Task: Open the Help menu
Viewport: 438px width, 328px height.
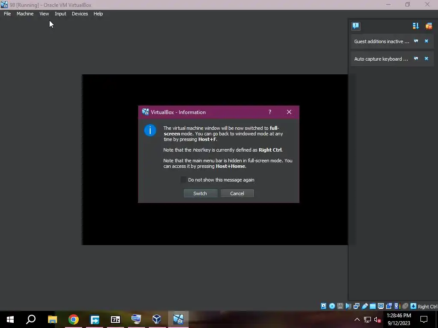Action: pyautogui.click(x=98, y=14)
